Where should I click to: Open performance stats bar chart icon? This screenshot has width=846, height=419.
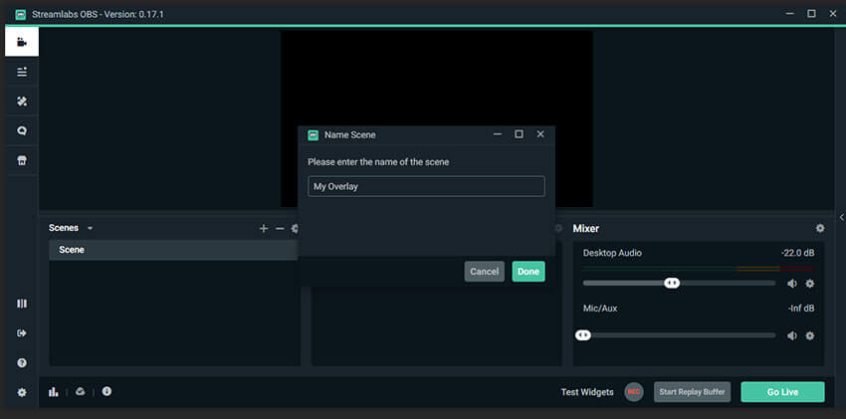tap(54, 392)
